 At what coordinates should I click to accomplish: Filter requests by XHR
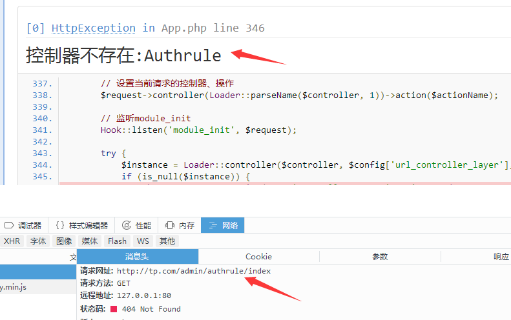tap(12, 241)
